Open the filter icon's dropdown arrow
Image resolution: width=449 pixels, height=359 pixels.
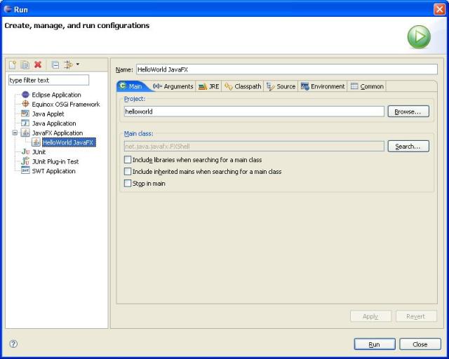78,64
